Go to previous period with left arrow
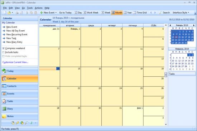Screen dimensions: 197x131 pos(151,12)
